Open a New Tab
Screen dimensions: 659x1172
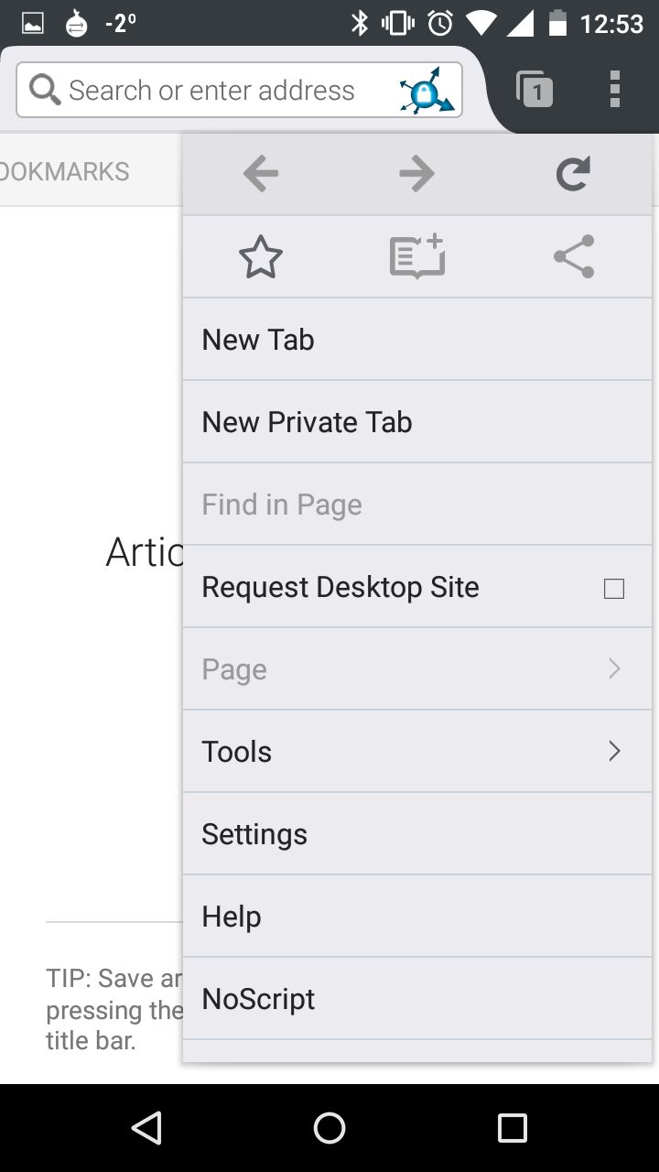coord(417,339)
